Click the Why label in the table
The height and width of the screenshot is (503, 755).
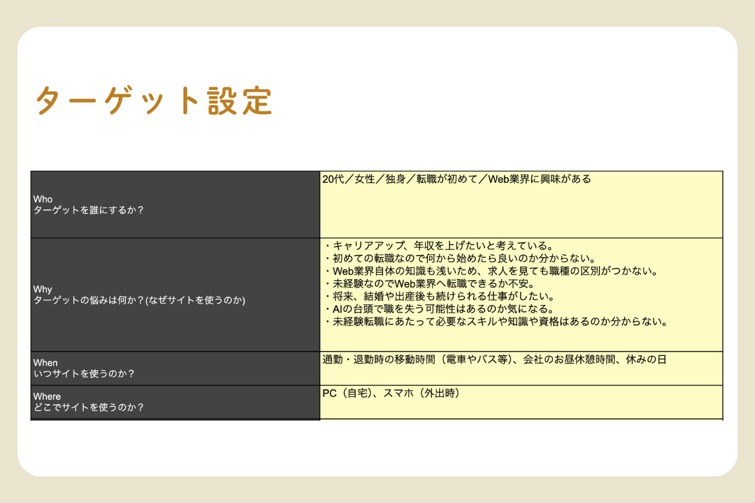click(x=42, y=290)
